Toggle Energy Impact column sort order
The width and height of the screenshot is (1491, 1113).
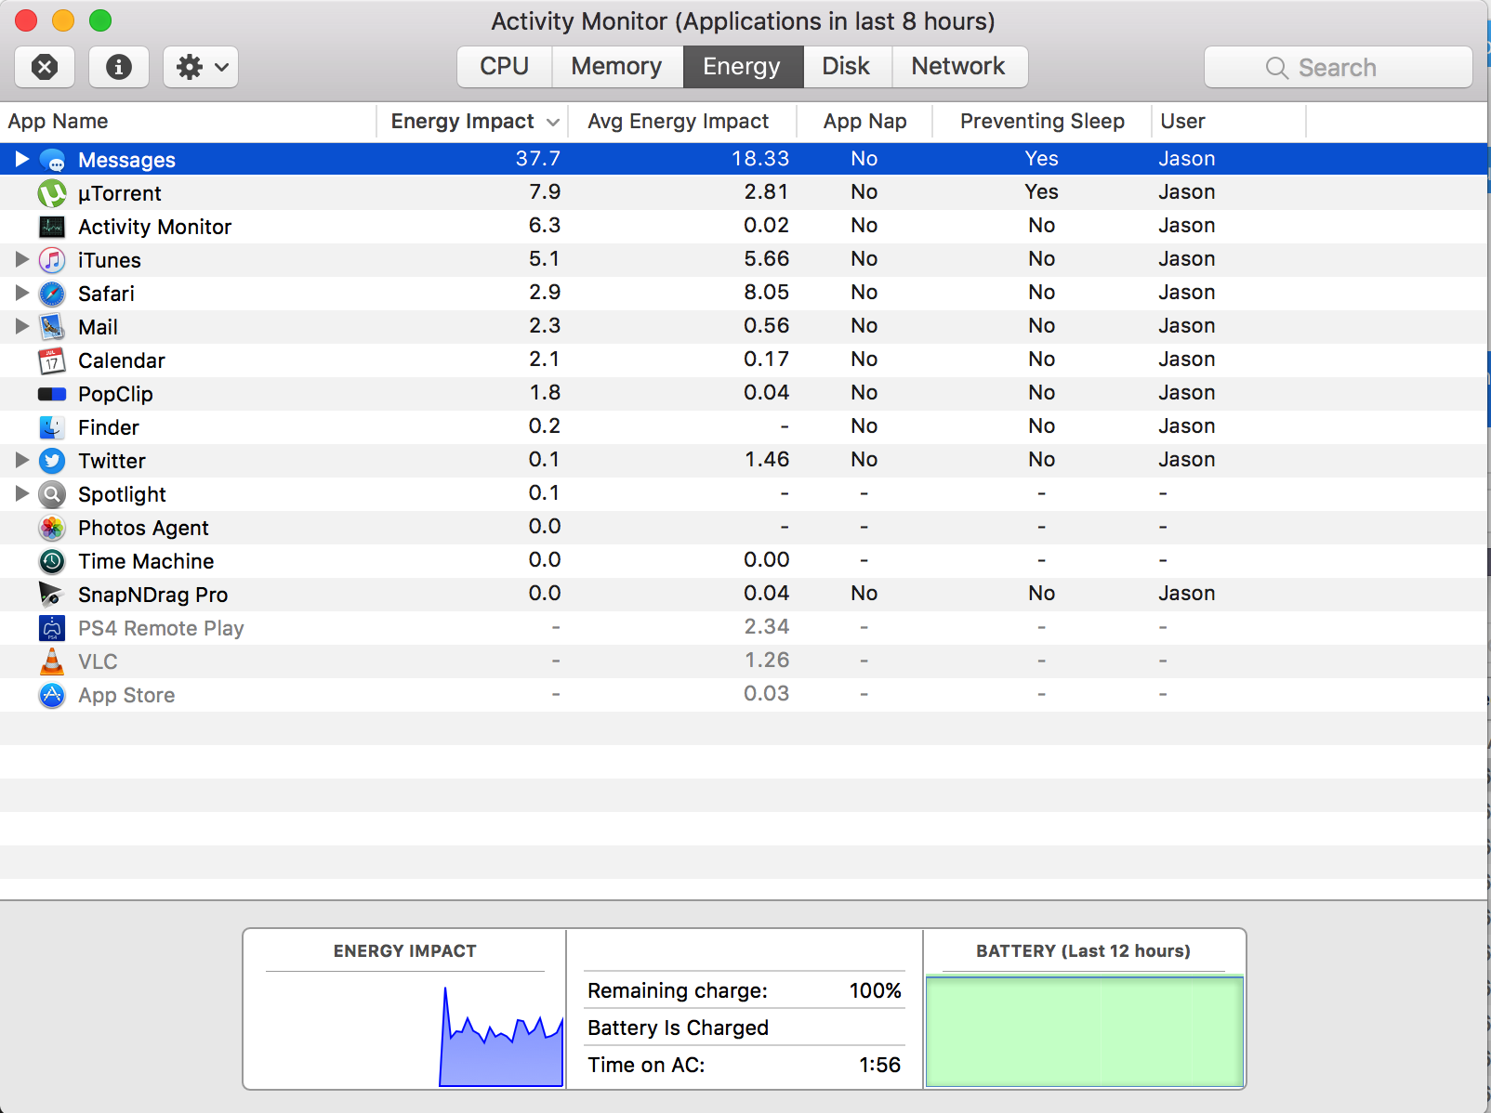click(x=472, y=122)
